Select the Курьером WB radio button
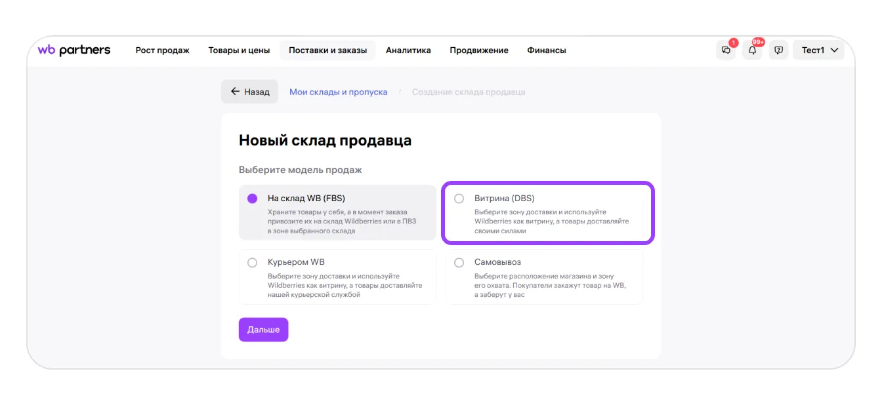The width and height of the screenshot is (882, 405). coord(252,263)
